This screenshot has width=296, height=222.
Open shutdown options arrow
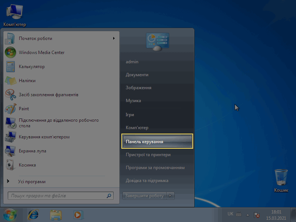click(170, 196)
